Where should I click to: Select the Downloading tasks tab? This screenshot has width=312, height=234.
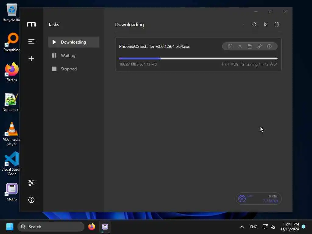[x=74, y=42]
